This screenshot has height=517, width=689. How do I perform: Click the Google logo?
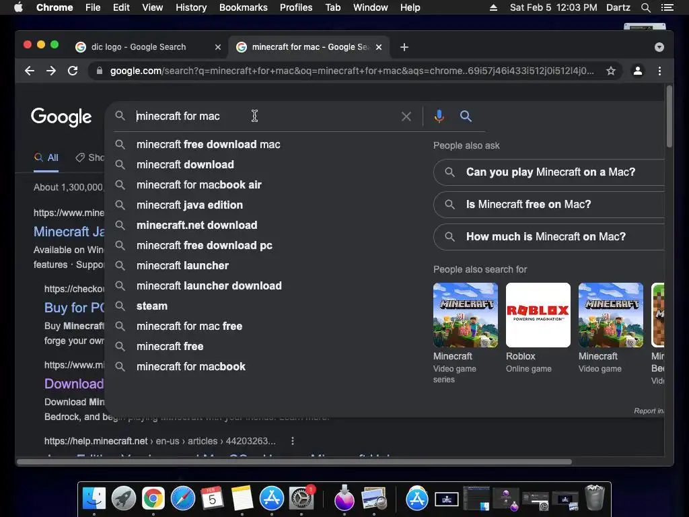(x=61, y=117)
